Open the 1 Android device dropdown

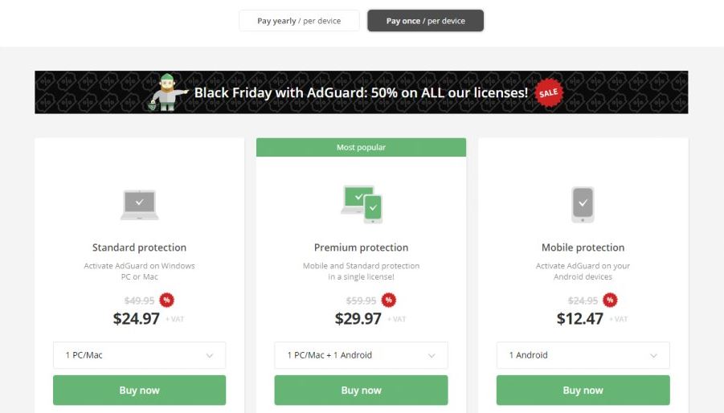click(x=583, y=355)
